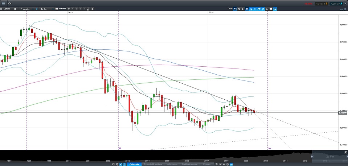Select template preset 3
The width and height of the screenshot is (348, 166).
[x=81, y=8]
